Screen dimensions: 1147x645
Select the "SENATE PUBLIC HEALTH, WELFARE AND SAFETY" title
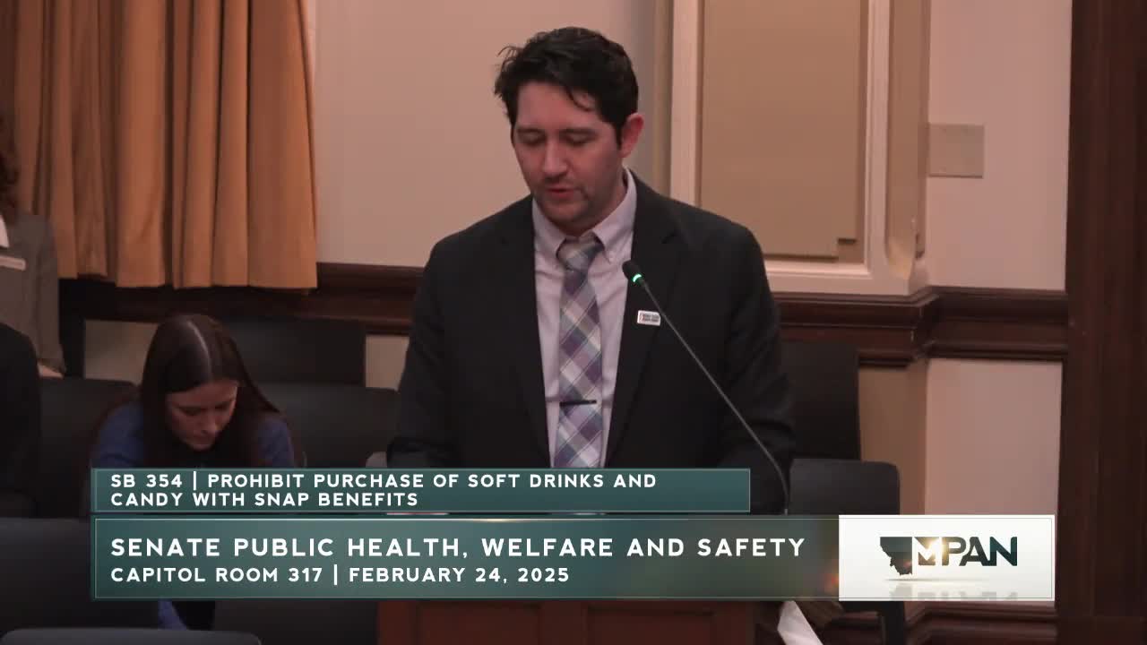point(458,547)
